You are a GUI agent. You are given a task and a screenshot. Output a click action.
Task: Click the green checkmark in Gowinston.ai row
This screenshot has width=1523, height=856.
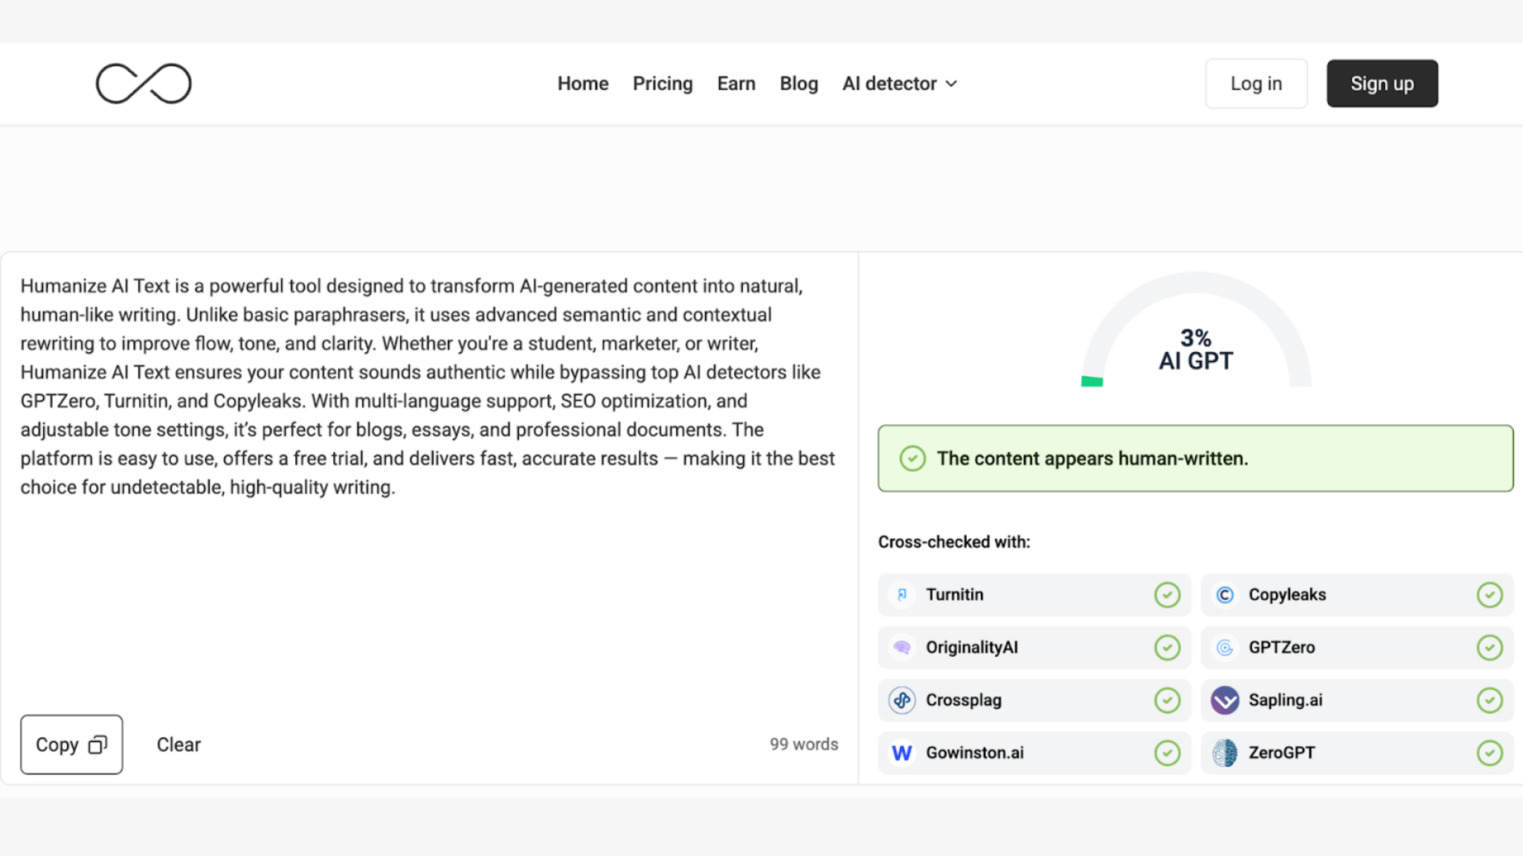(1167, 753)
